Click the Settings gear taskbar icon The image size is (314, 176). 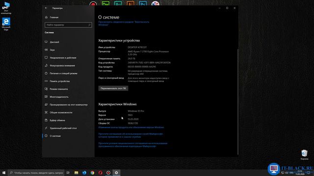tap(116, 173)
